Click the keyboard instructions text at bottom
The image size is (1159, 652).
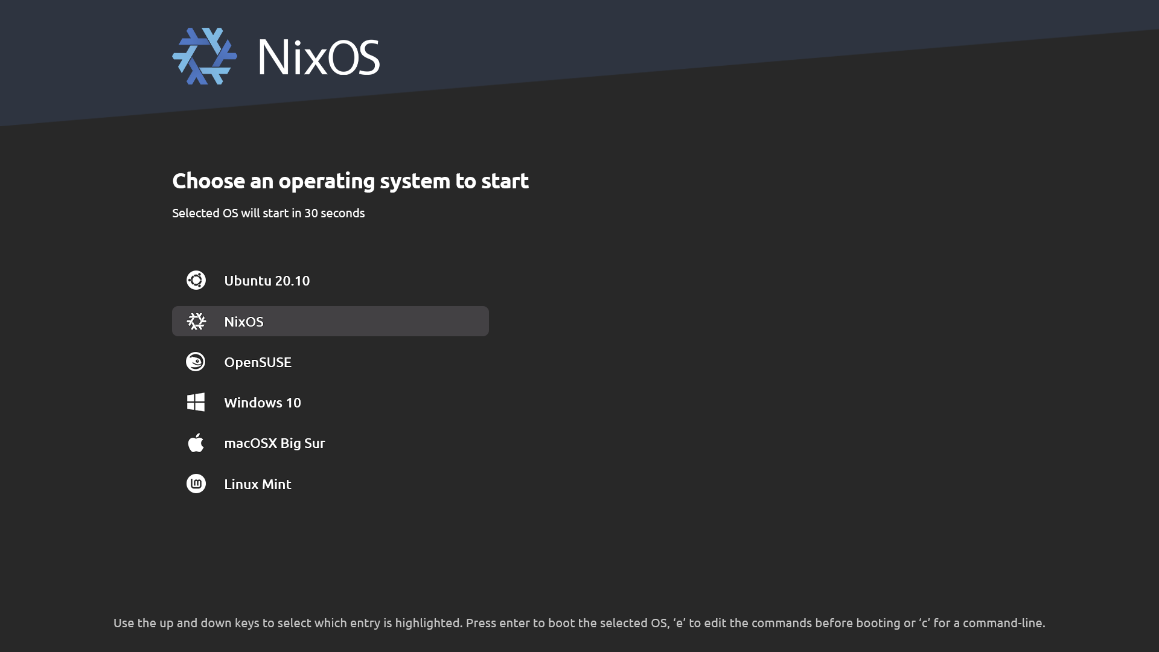point(579,623)
